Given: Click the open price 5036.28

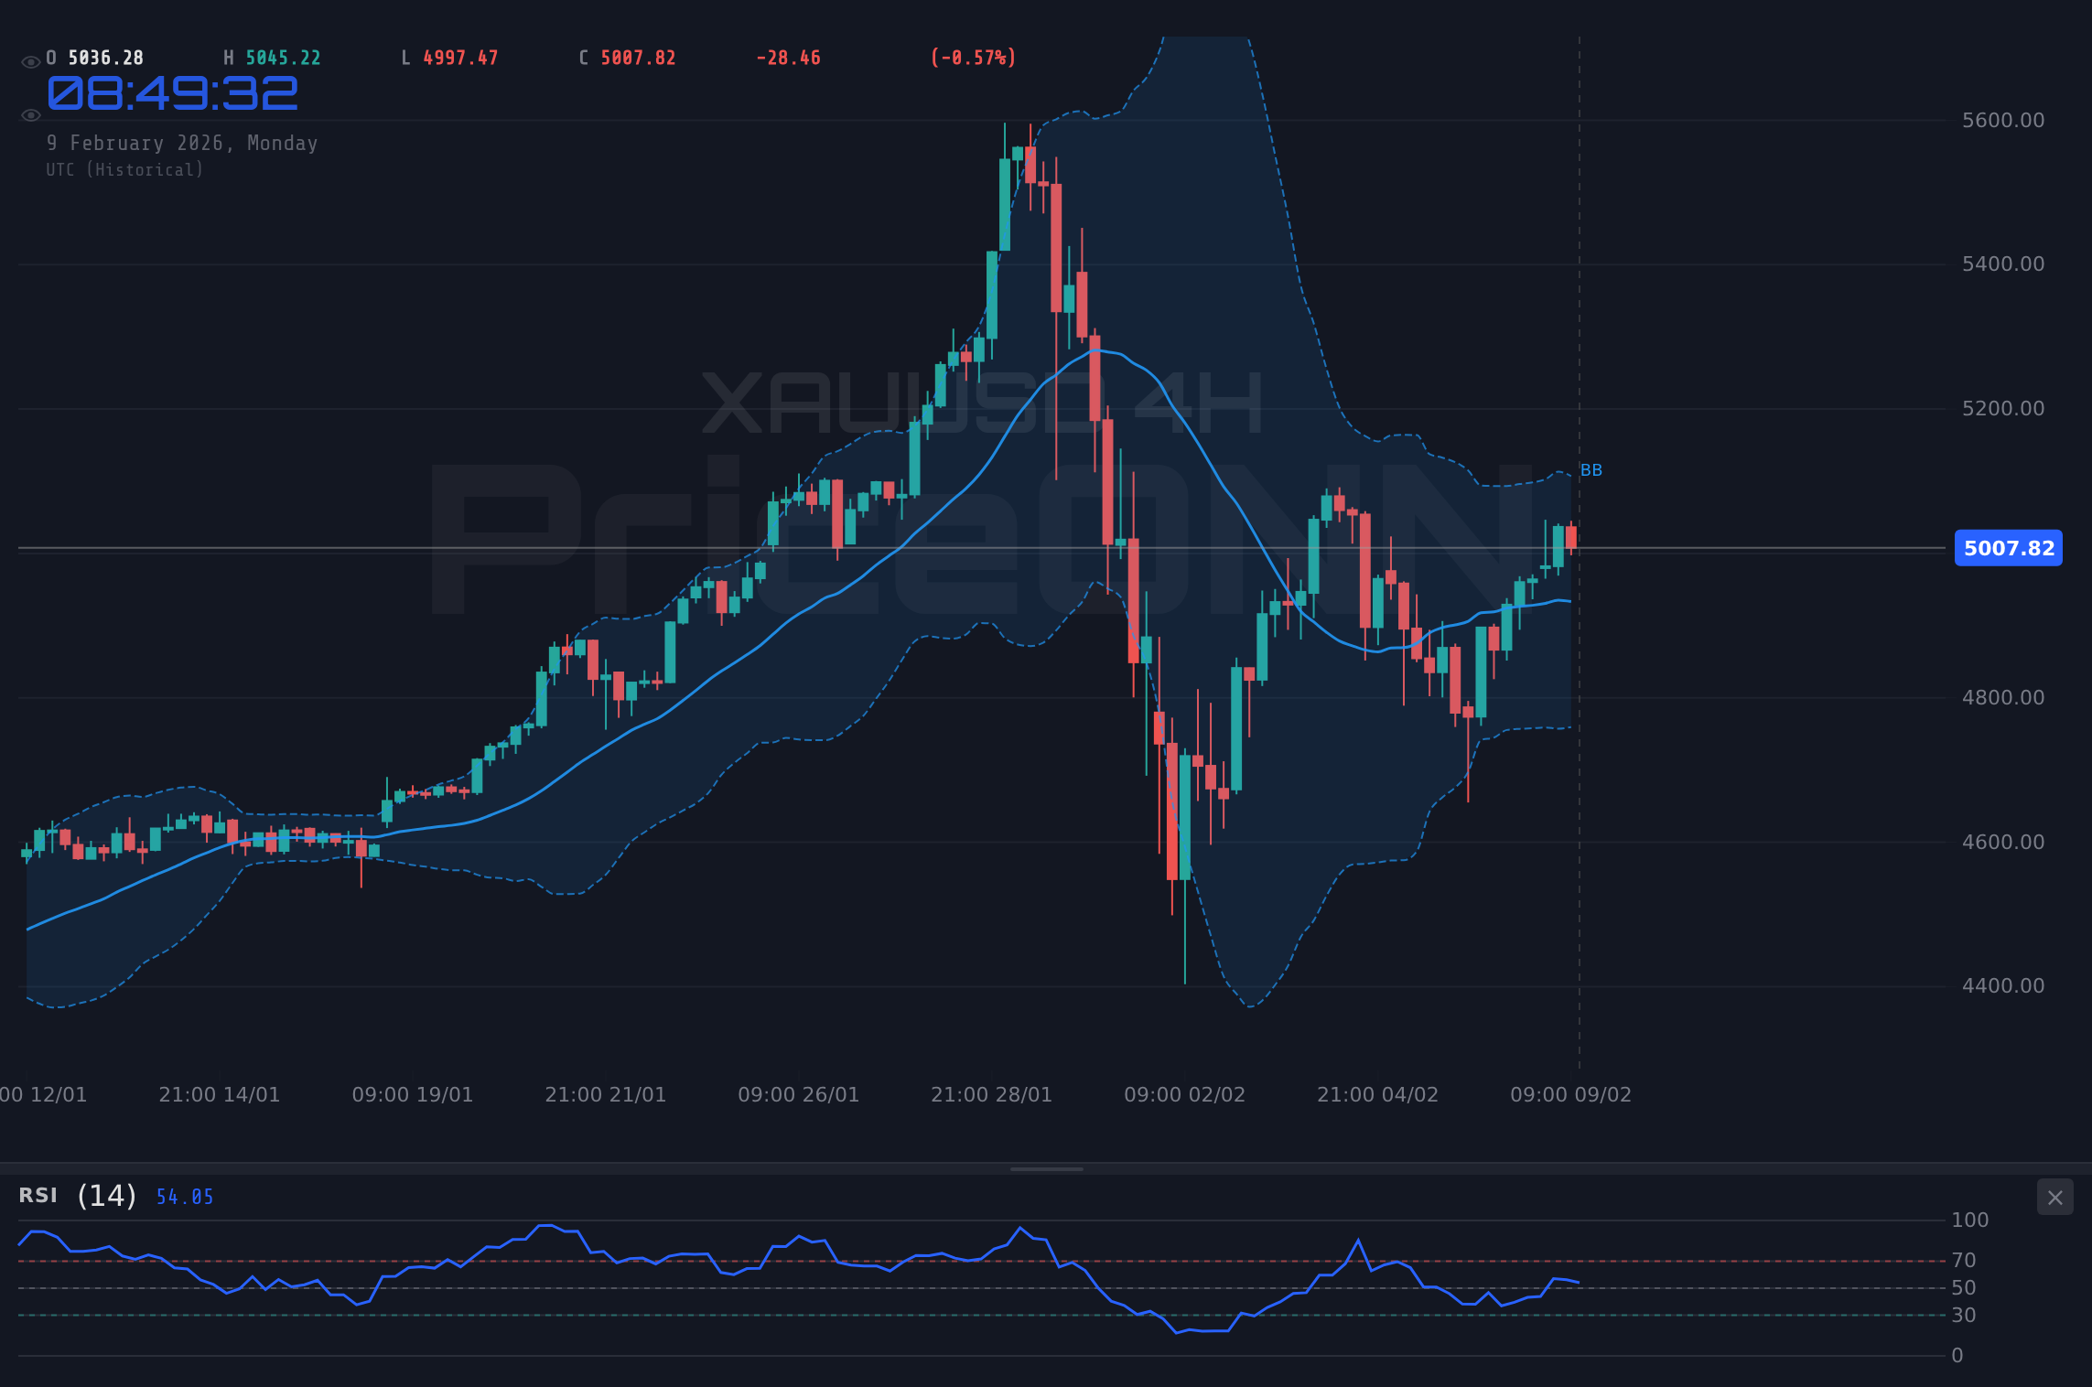Looking at the screenshot, I should (x=106, y=58).
